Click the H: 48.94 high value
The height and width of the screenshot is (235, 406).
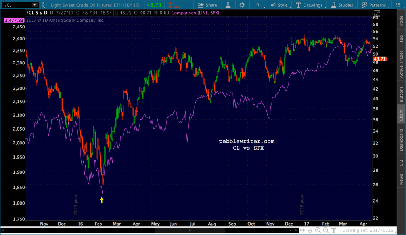point(103,13)
